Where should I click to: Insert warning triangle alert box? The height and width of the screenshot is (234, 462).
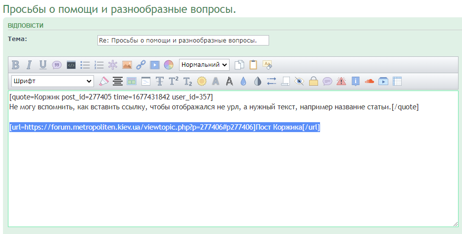341,81
